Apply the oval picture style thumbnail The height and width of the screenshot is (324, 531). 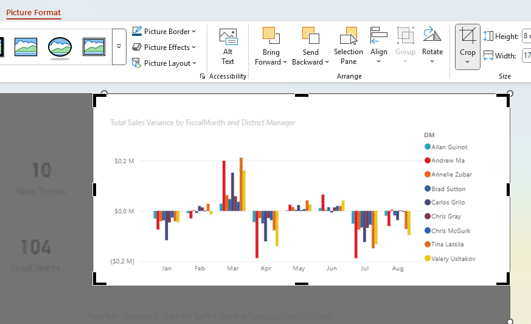click(x=60, y=46)
